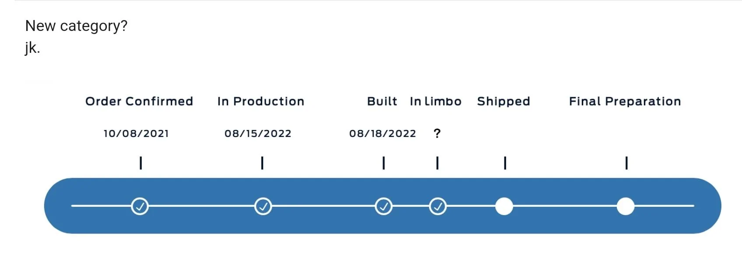Select the In Production stage label
742x267 pixels.
(261, 101)
